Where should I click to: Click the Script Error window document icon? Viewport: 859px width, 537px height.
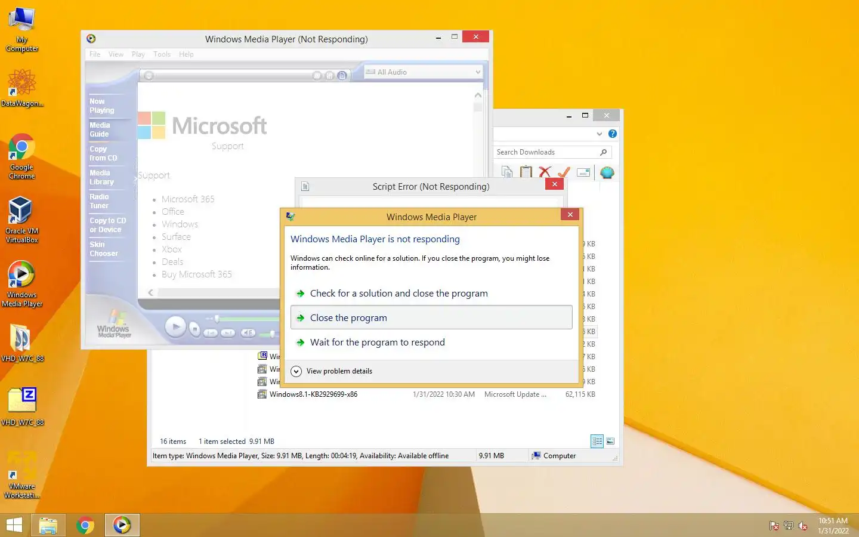point(305,186)
